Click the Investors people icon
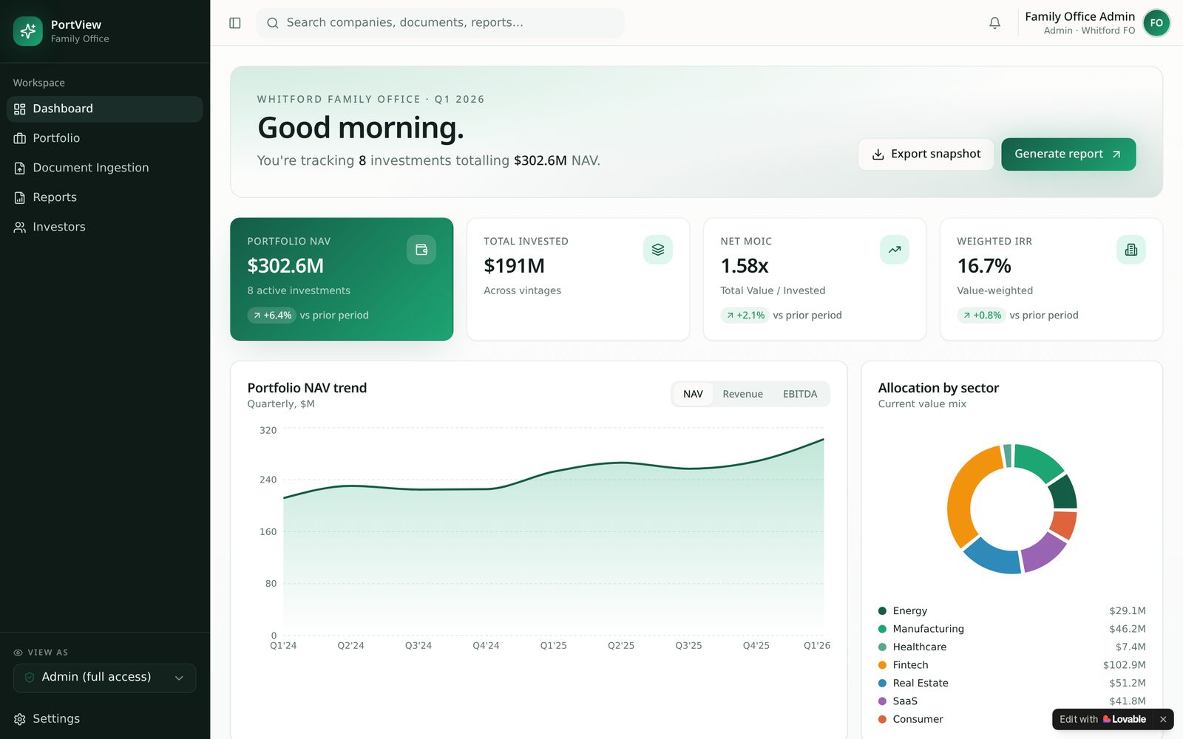 (x=20, y=227)
